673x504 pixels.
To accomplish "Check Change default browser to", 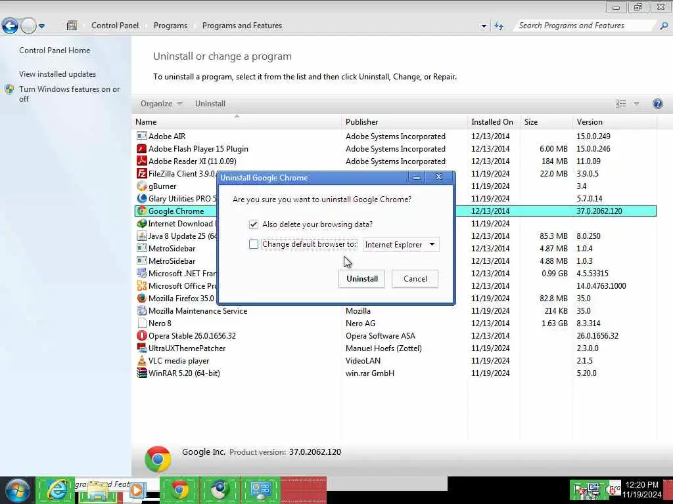I will click(253, 244).
